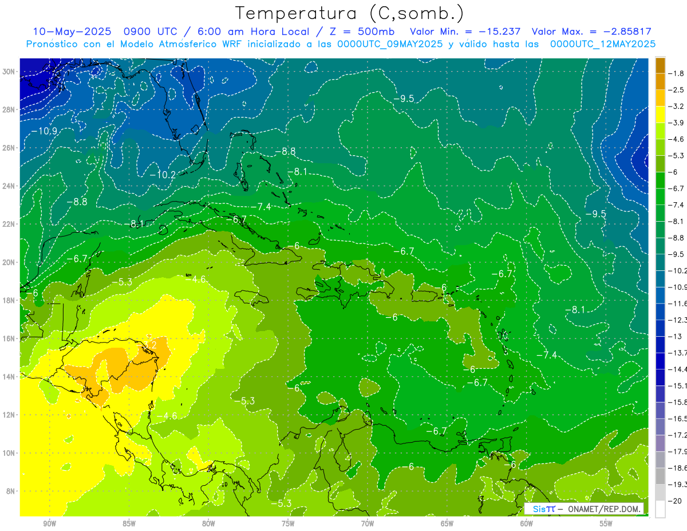Click the "90W" longitude axis label
687x531 pixels.
click(x=49, y=524)
